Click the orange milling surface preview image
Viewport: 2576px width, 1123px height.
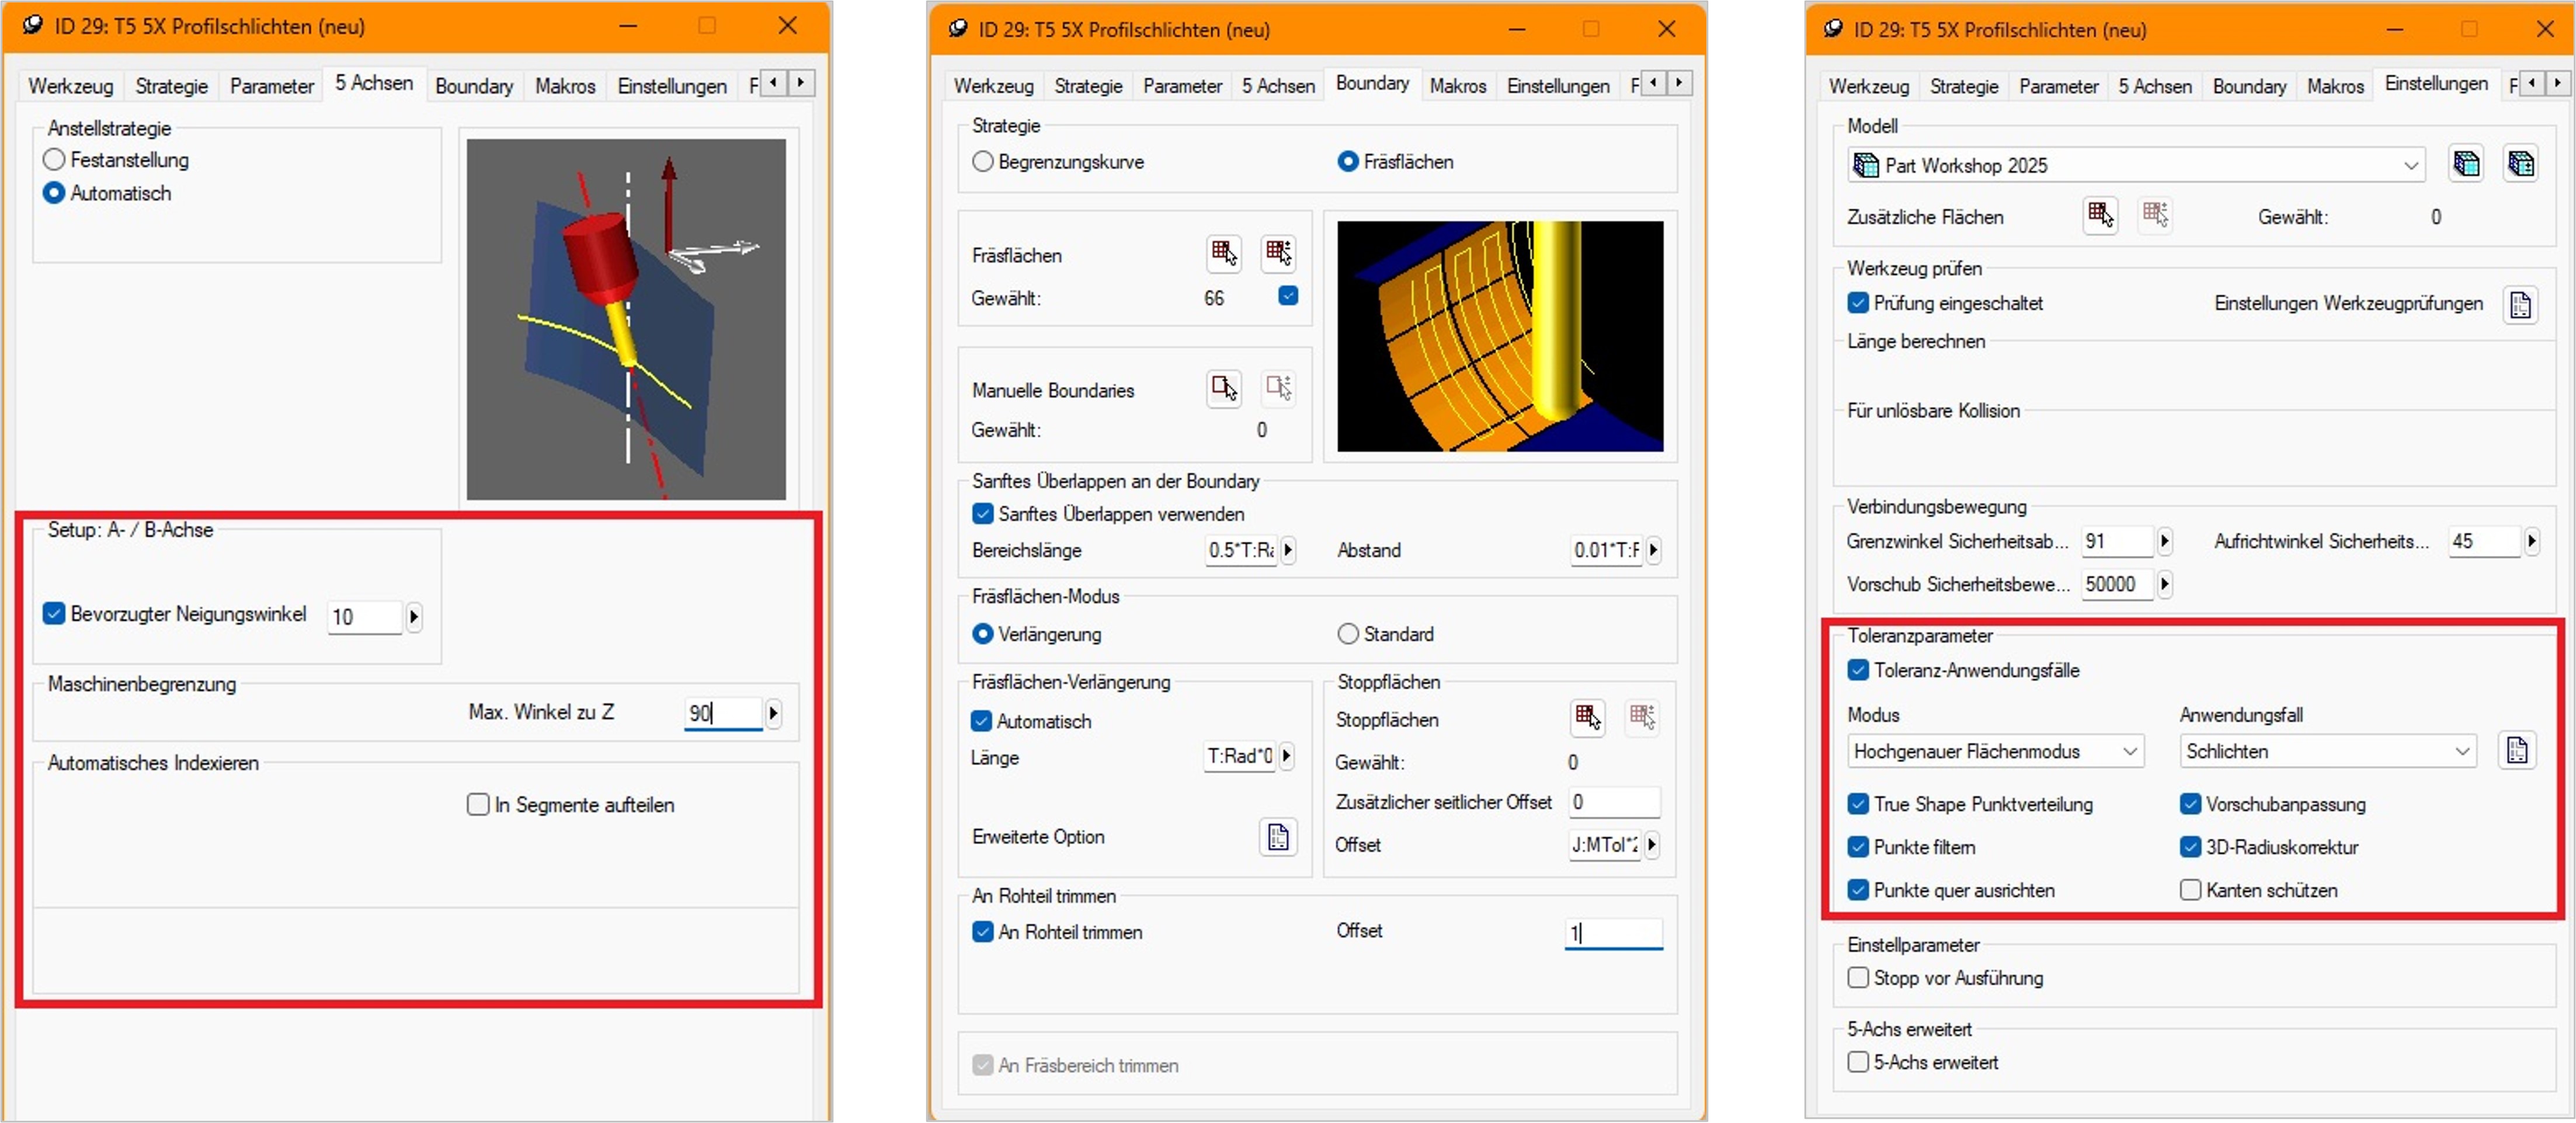click(x=1500, y=336)
